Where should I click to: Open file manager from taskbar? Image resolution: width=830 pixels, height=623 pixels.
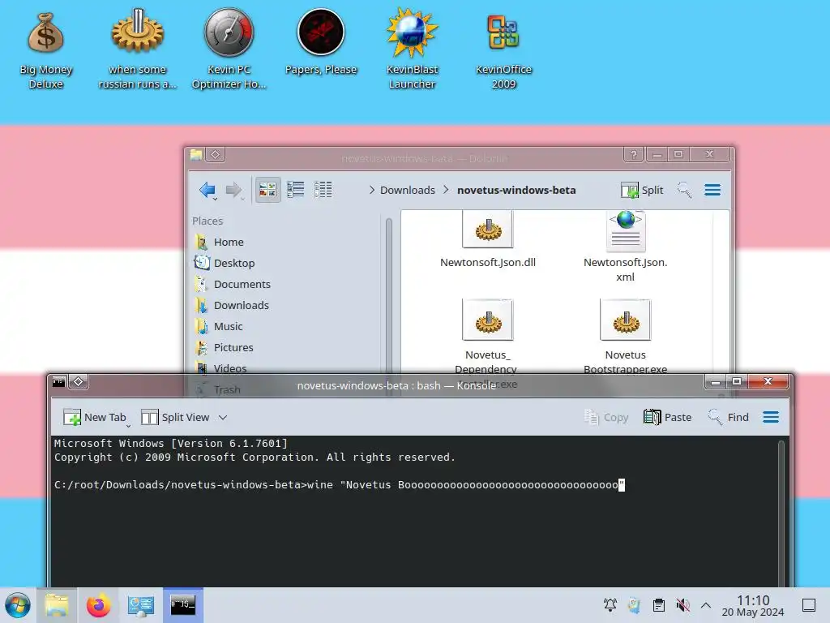click(x=57, y=605)
